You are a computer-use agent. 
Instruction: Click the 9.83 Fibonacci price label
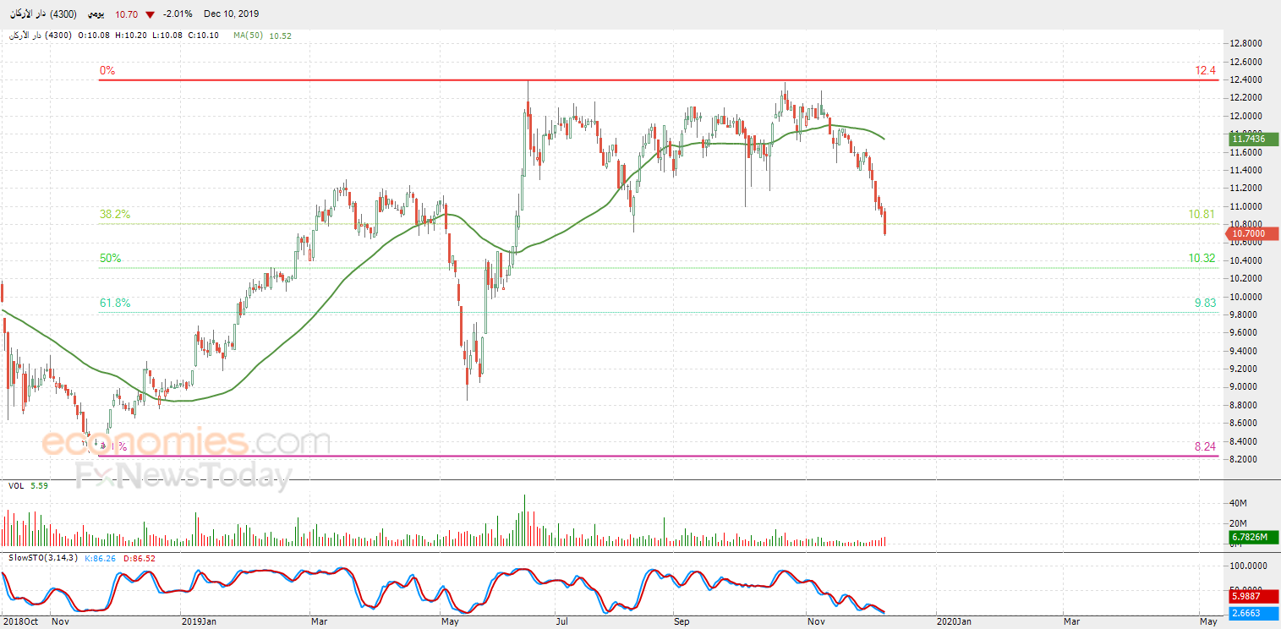pos(1205,303)
